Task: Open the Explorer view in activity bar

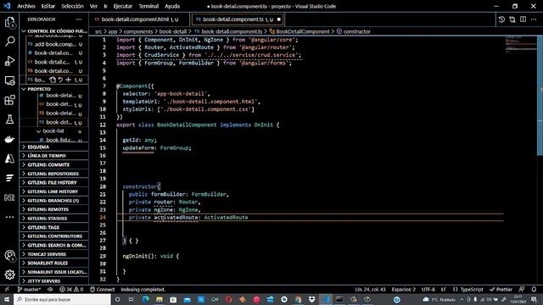Action: 9,22
